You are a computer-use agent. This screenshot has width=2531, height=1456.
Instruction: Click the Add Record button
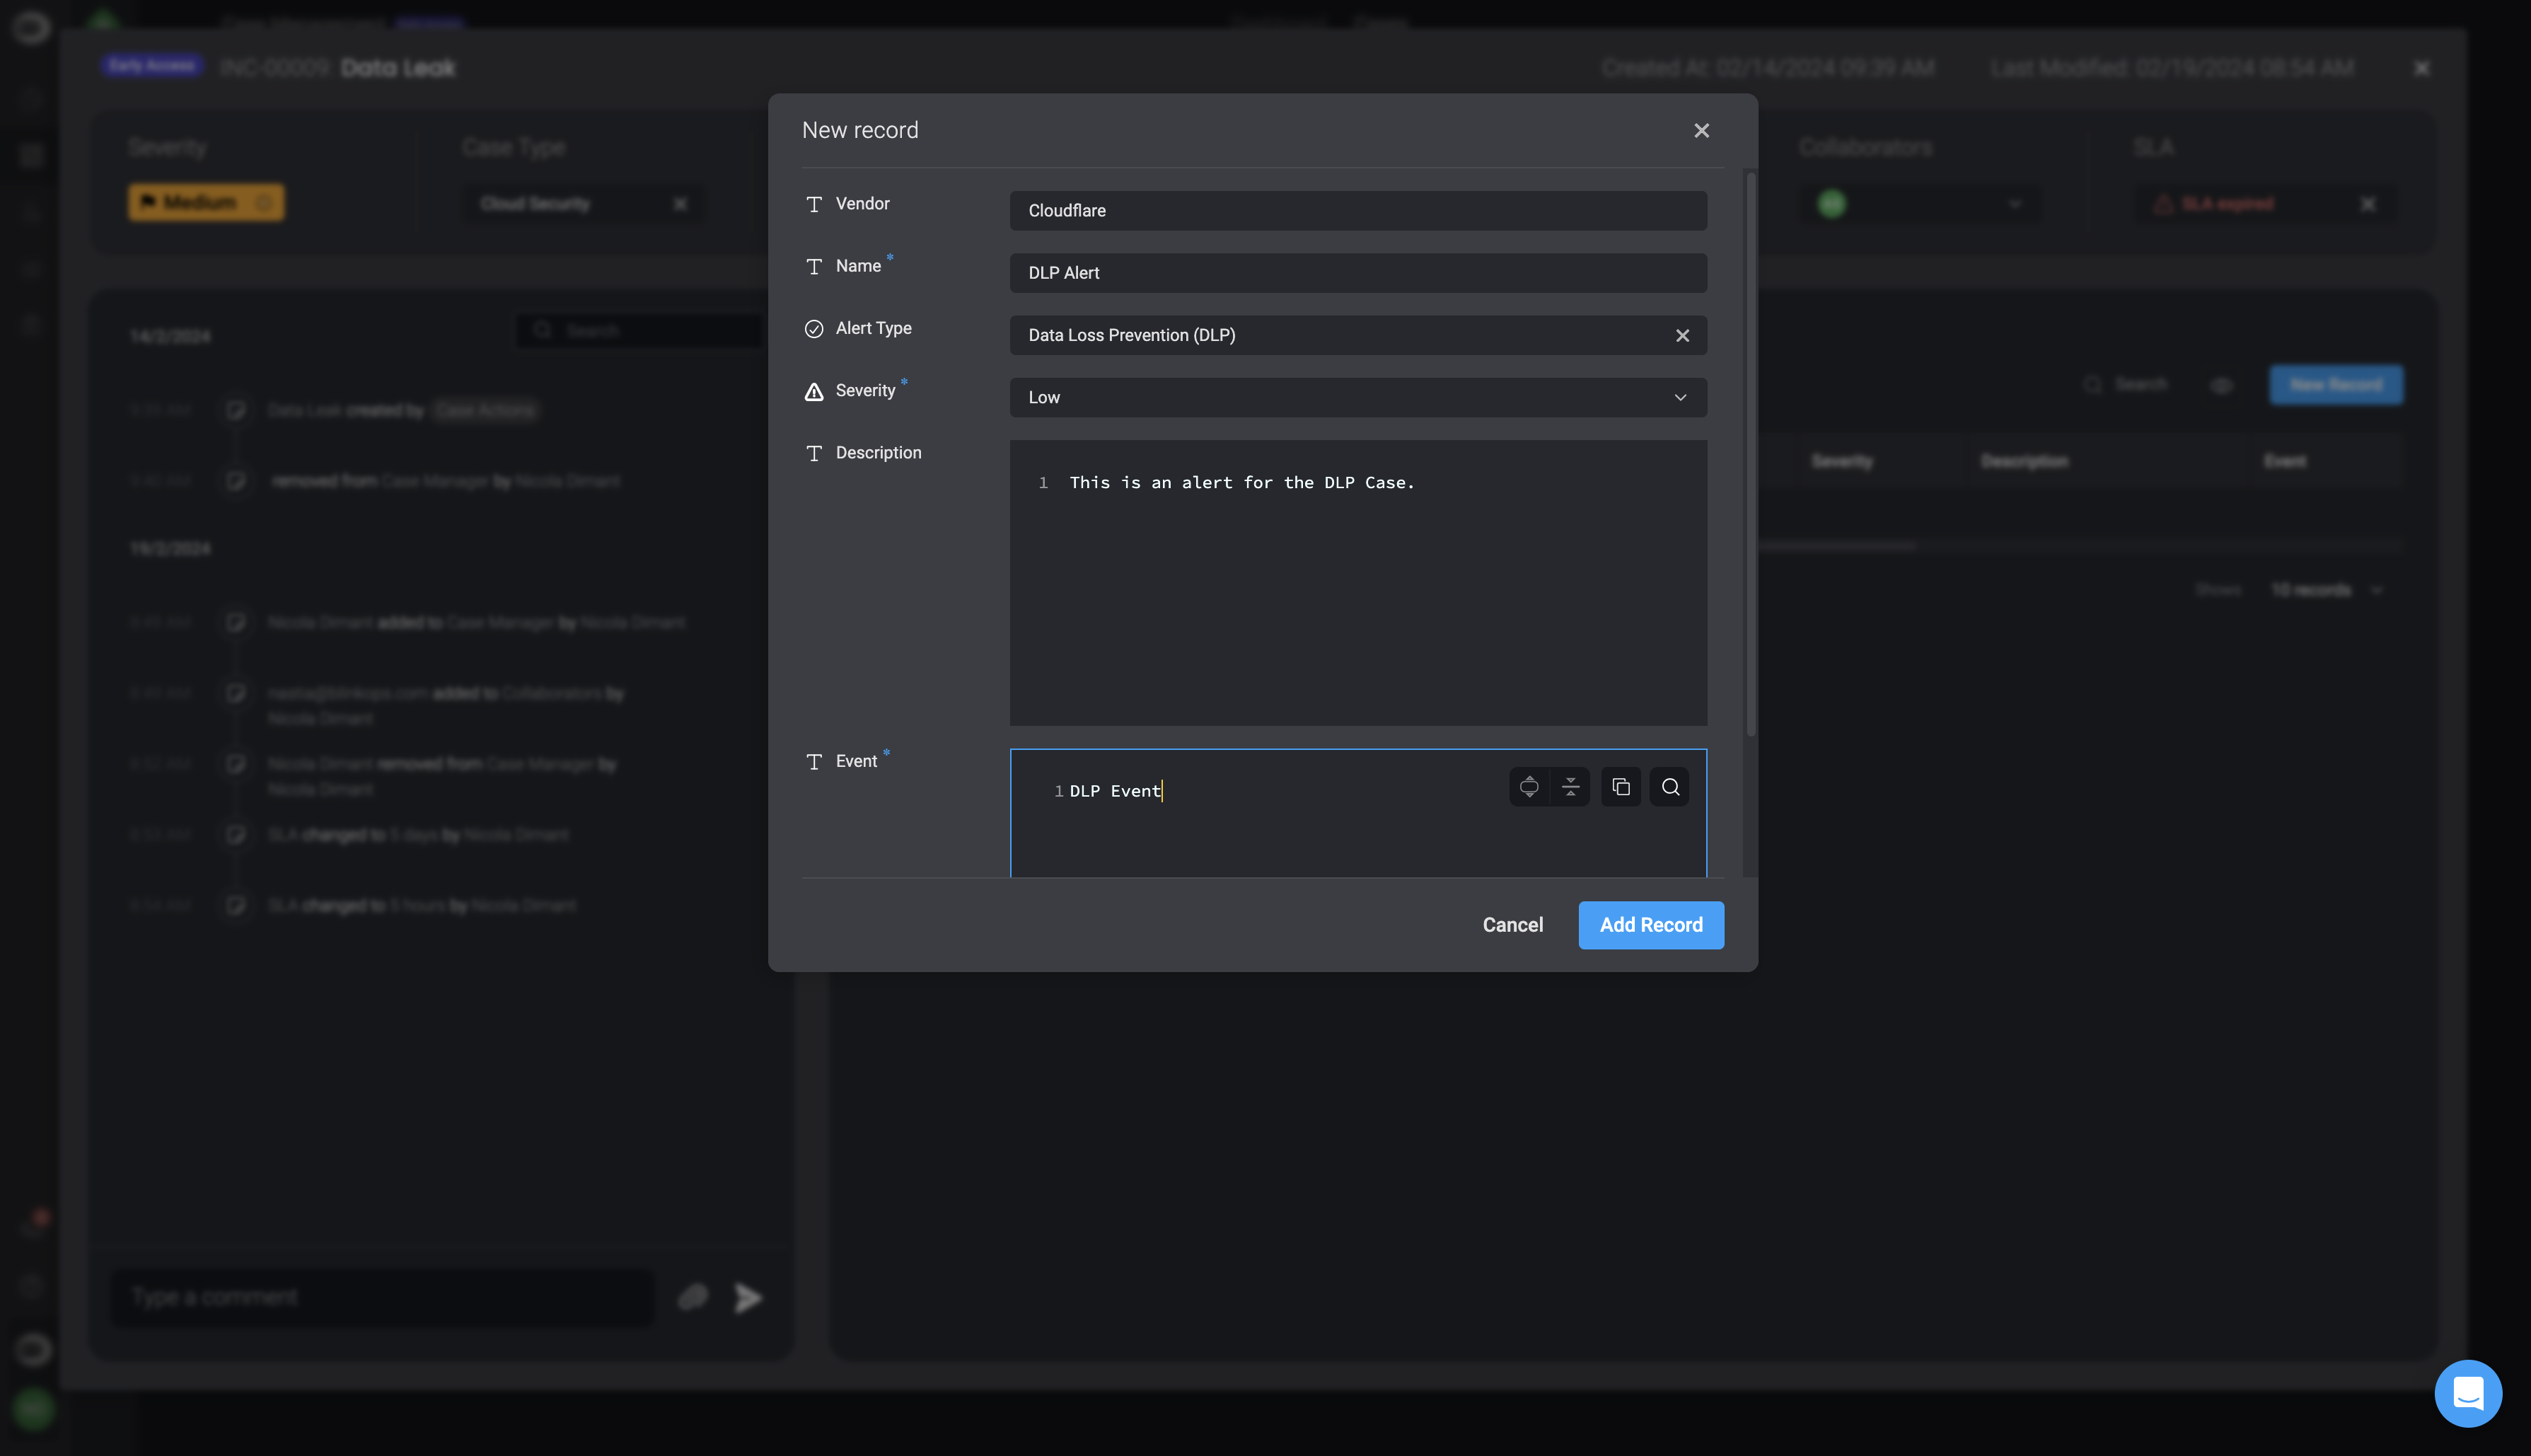[x=1650, y=925]
